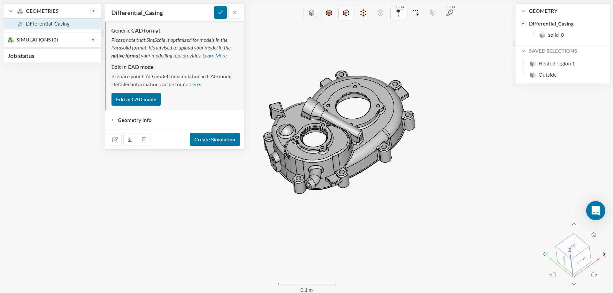Toggle the BETA pin tool

coord(398,13)
